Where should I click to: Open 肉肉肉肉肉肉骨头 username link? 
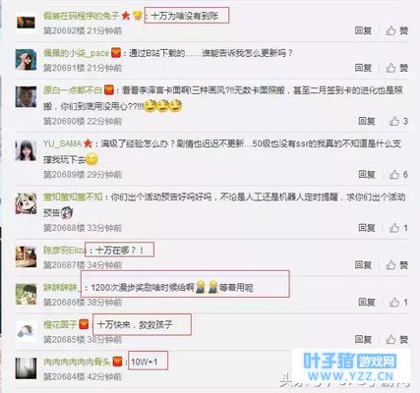coord(77,362)
